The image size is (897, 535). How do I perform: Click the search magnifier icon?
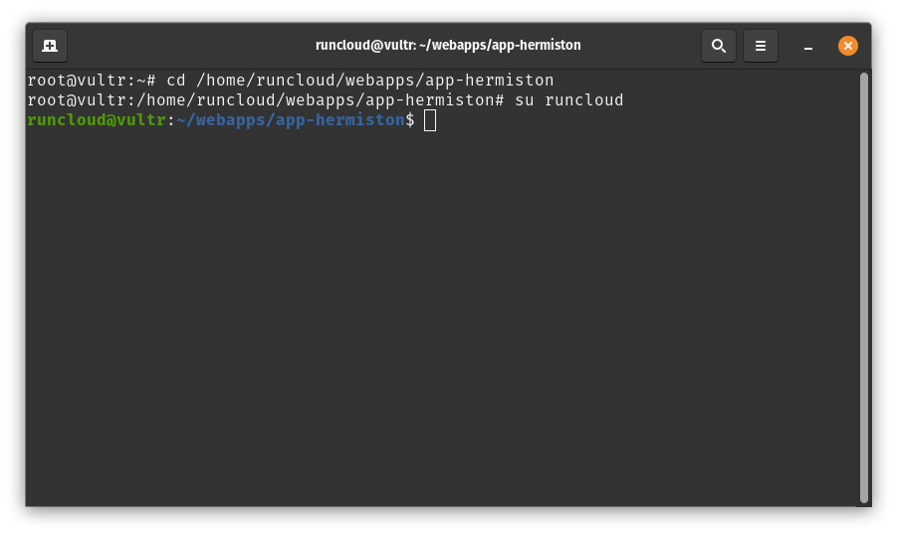[x=719, y=46]
